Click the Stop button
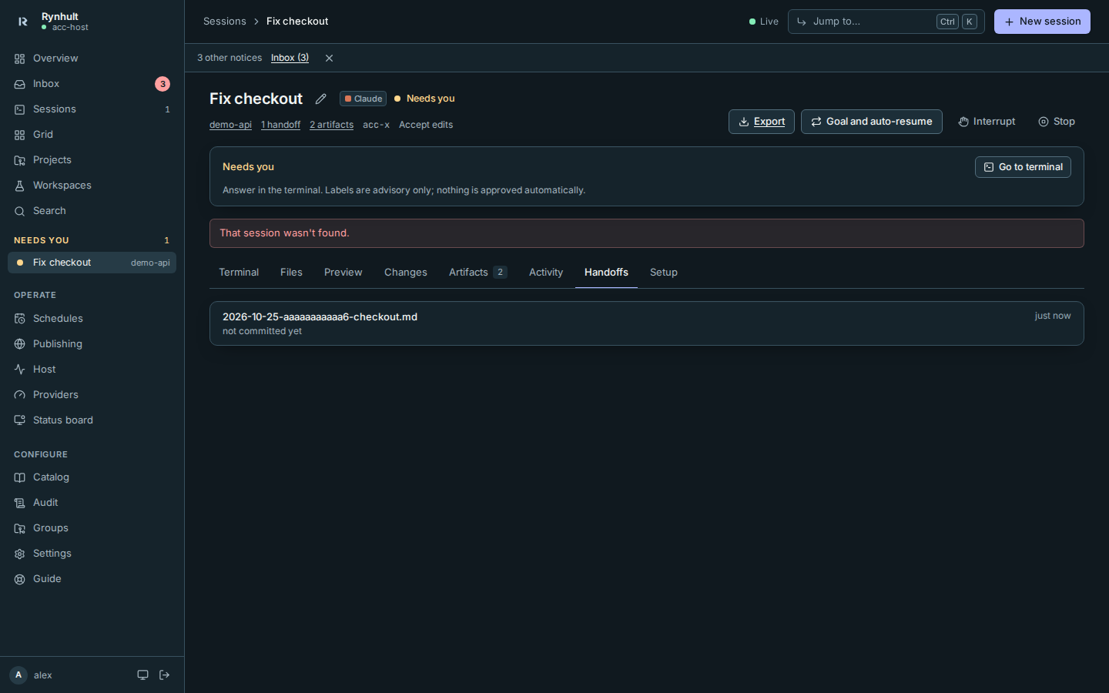 tap(1057, 122)
